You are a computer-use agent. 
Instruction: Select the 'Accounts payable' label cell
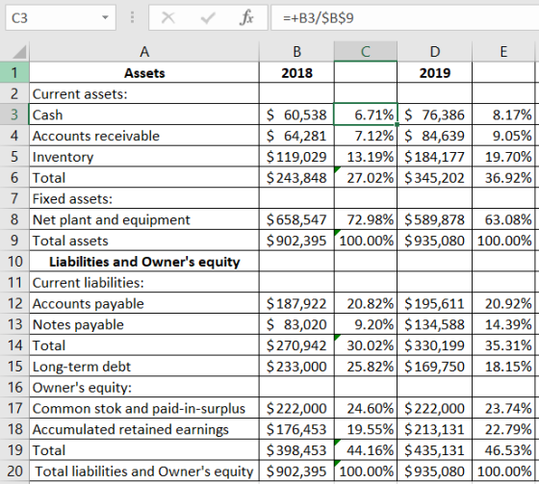(144, 303)
